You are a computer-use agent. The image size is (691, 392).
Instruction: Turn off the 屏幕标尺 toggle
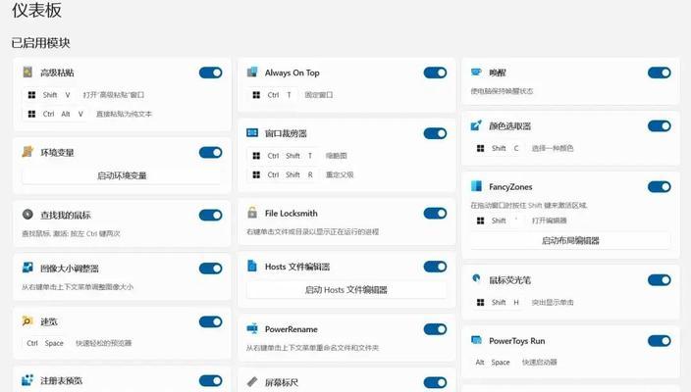tap(436, 382)
